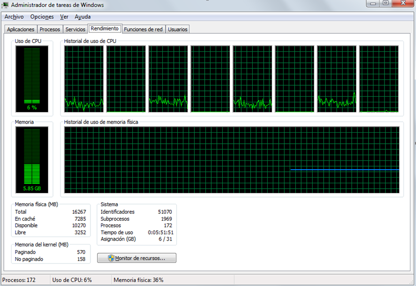Image resolution: width=416 pixels, height=286 pixels.
Task: Switch to the Usuarios tab
Action: tap(178, 29)
